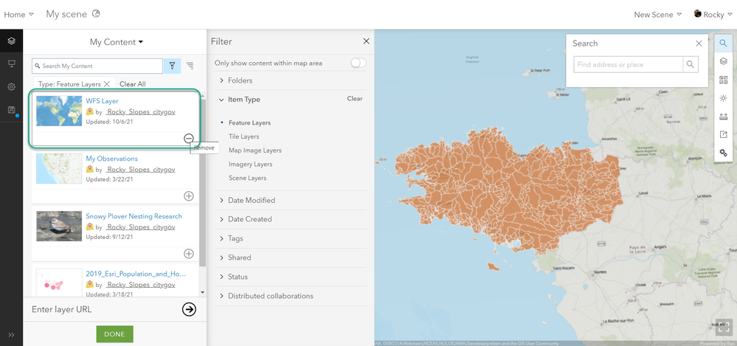Open the daylight sun tool
Image resolution: width=737 pixels, height=346 pixels.
pos(724,98)
